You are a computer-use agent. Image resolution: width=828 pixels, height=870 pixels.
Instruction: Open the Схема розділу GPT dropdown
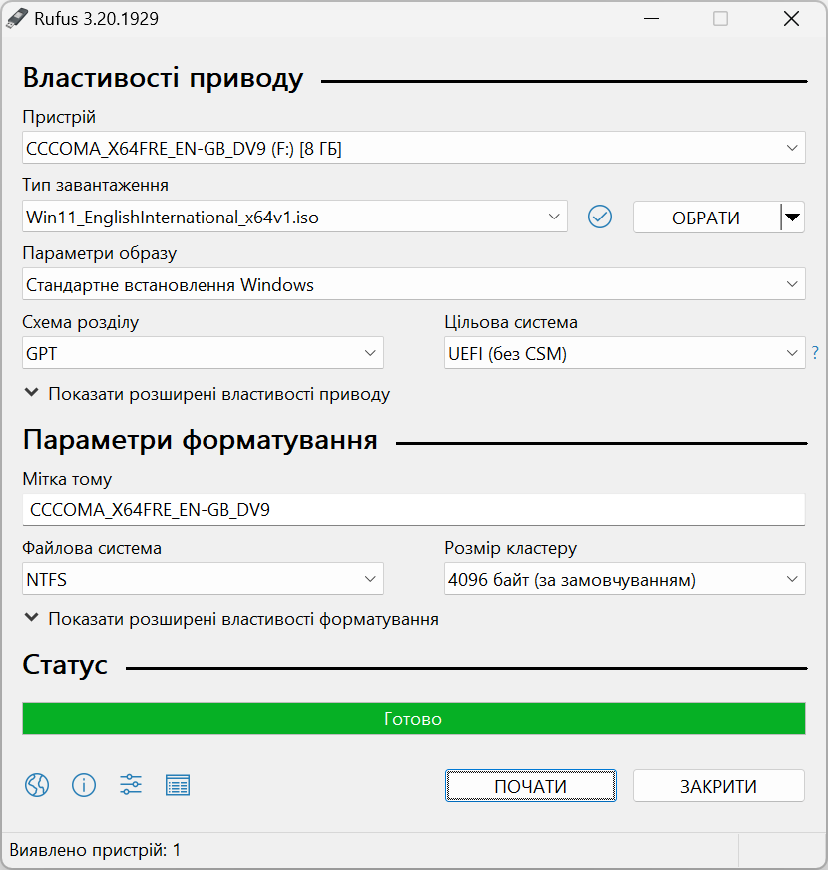pyautogui.click(x=203, y=353)
